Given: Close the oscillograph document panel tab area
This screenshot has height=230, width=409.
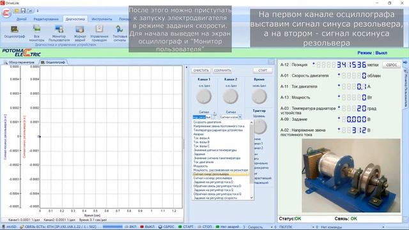Looking at the screenshot, I should (271, 62).
